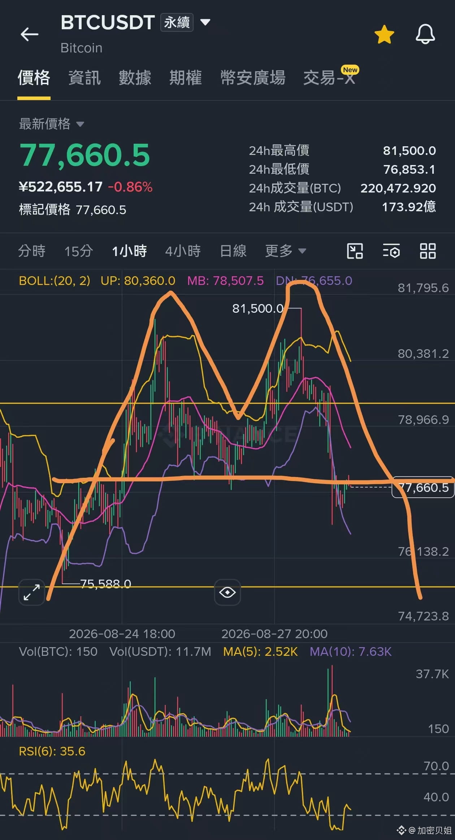The width and height of the screenshot is (455, 840).
Task: Tap the back arrow icon
Action: 29,35
